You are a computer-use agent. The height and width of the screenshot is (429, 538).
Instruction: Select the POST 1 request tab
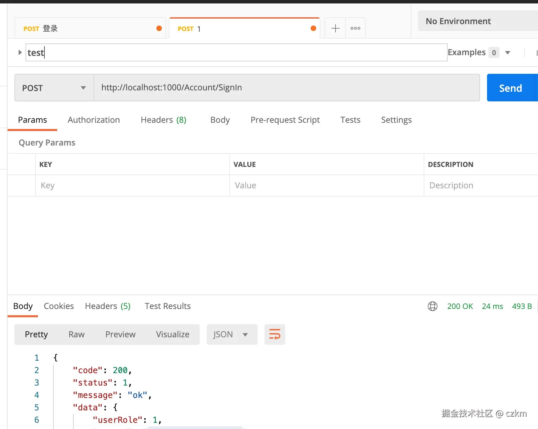pos(245,28)
